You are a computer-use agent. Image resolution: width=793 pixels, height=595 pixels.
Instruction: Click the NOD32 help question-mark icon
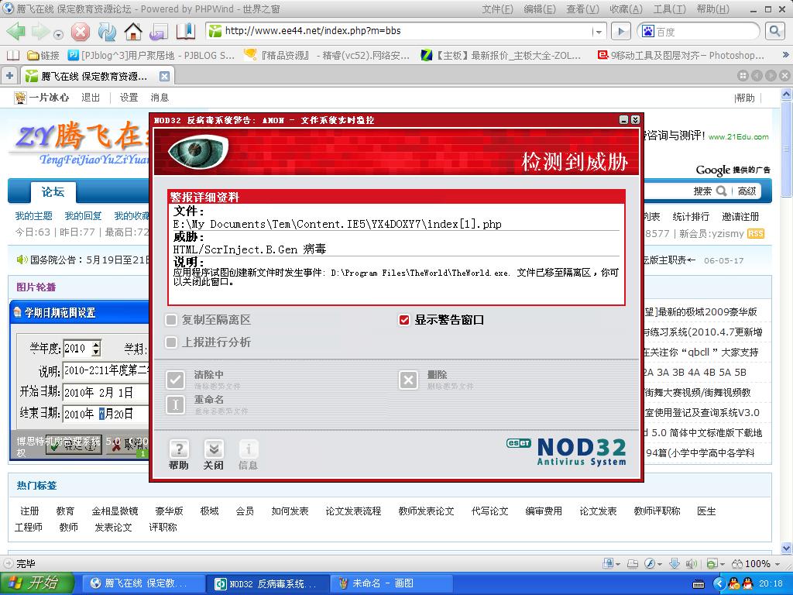[x=179, y=449]
